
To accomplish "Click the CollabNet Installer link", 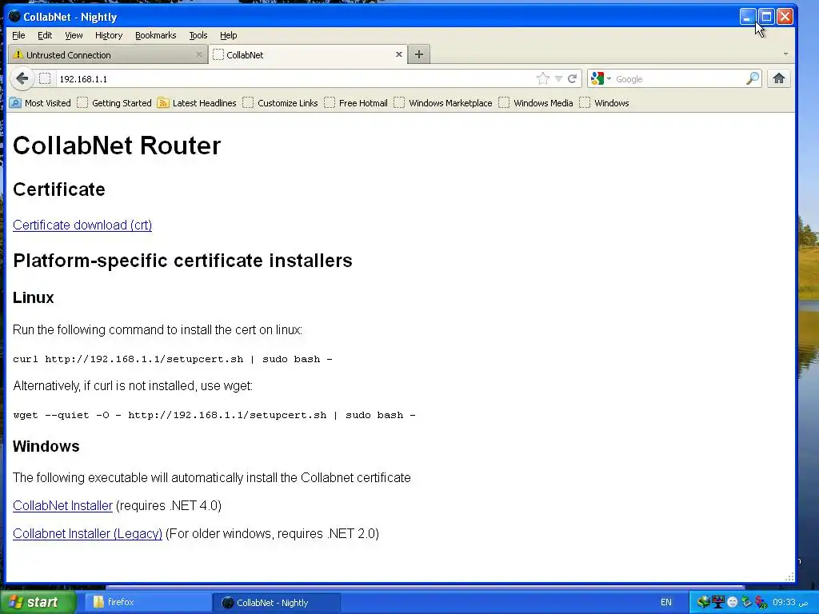I will [x=62, y=506].
